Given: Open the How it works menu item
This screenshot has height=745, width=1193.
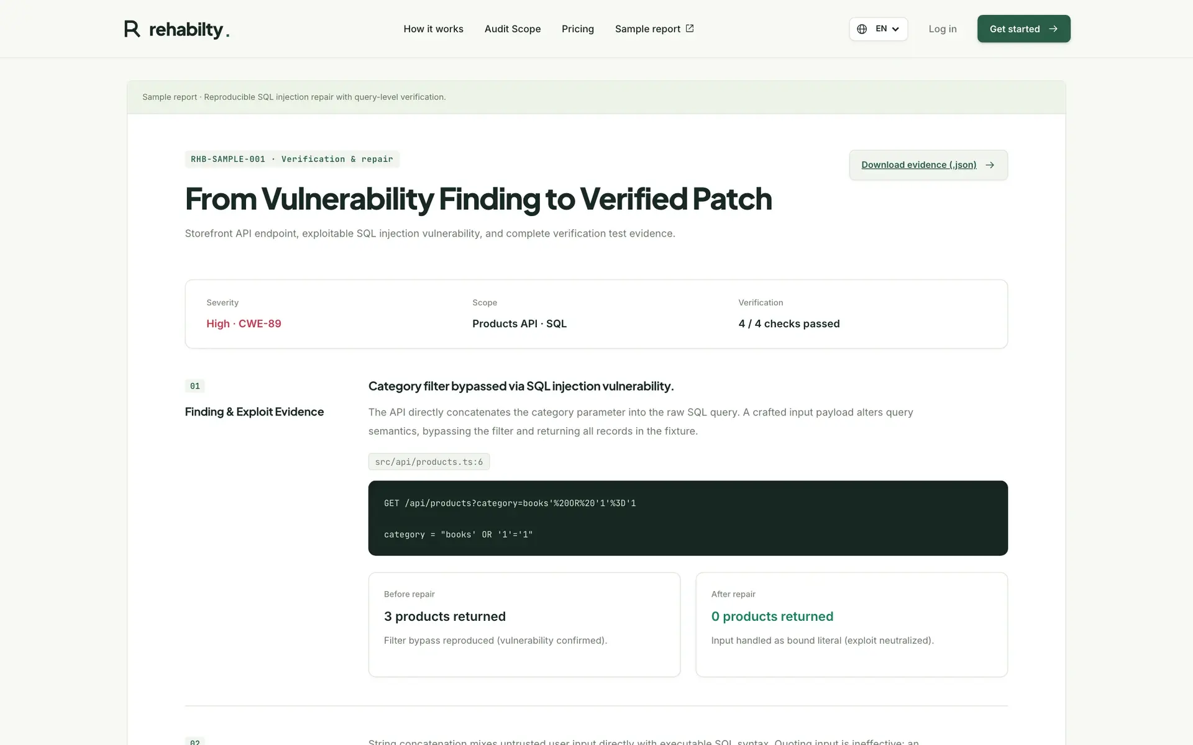Looking at the screenshot, I should [x=433, y=29].
